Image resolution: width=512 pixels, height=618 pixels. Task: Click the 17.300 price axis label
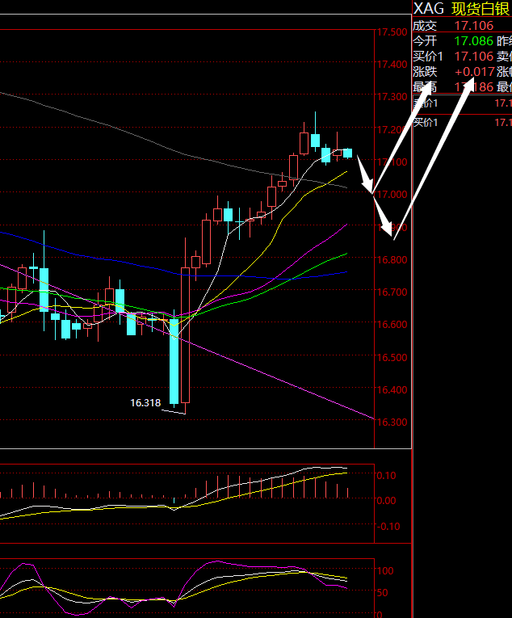point(392,97)
